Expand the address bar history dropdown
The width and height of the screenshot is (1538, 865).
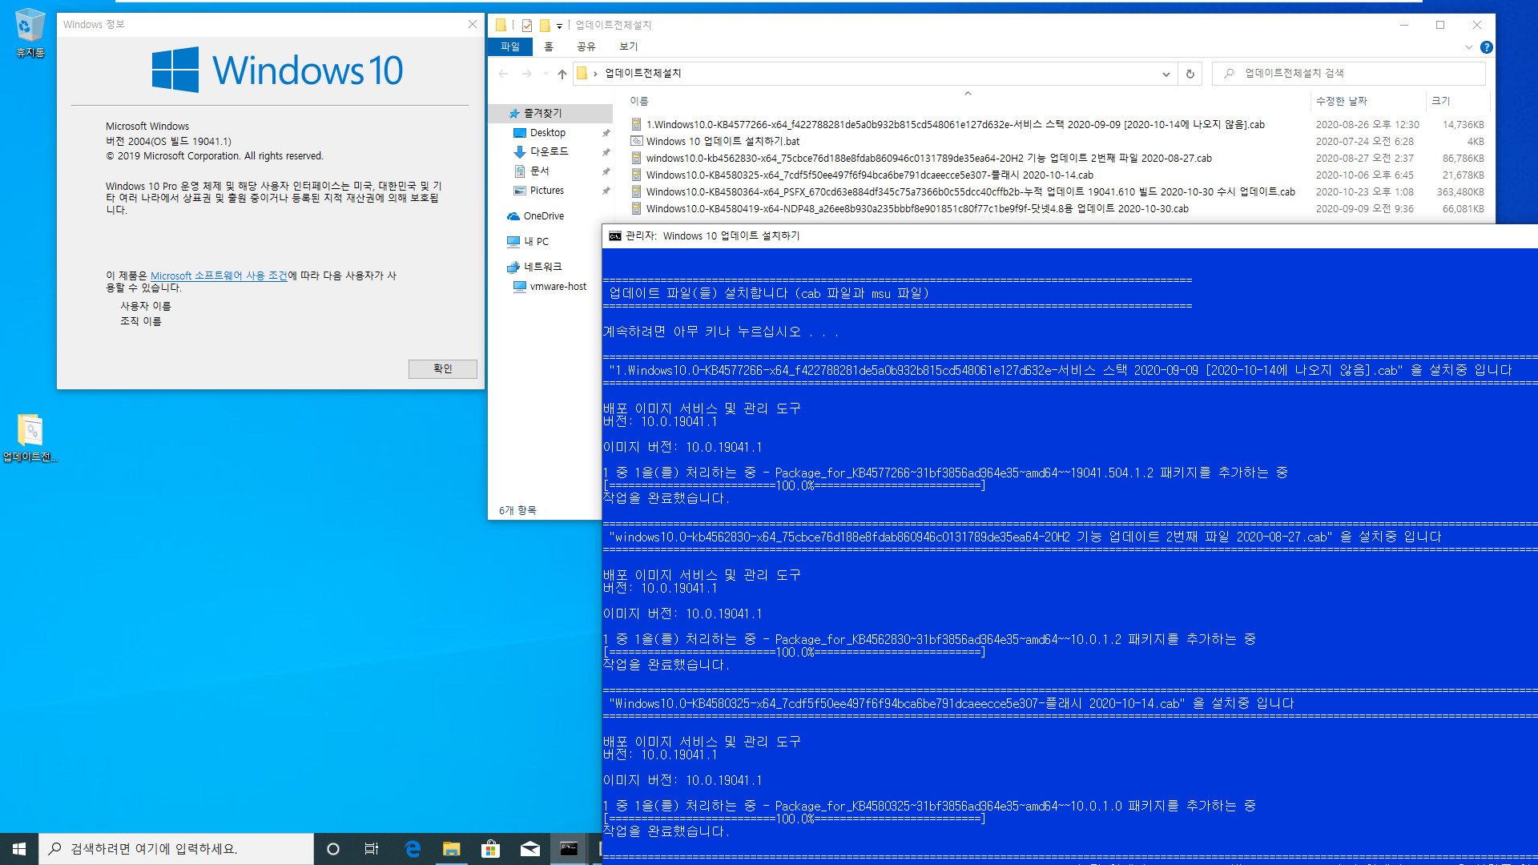coord(1166,74)
